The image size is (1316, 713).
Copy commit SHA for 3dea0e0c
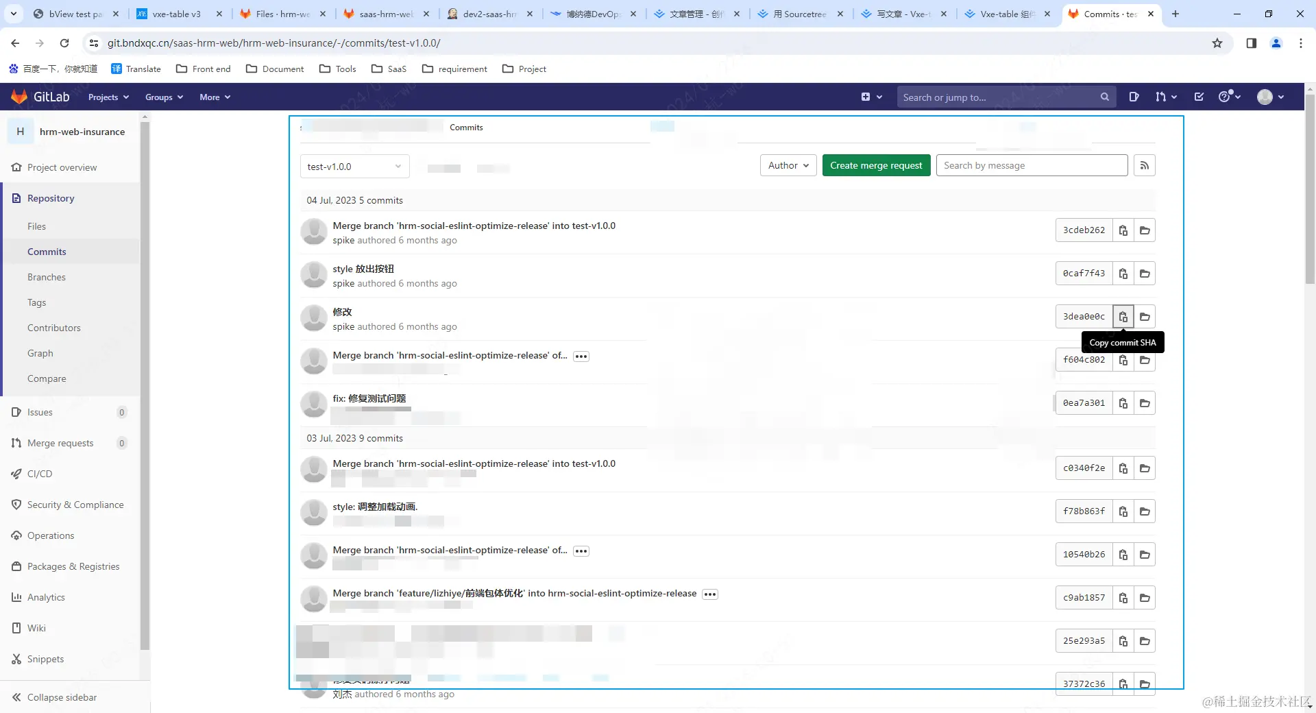pos(1123,317)
